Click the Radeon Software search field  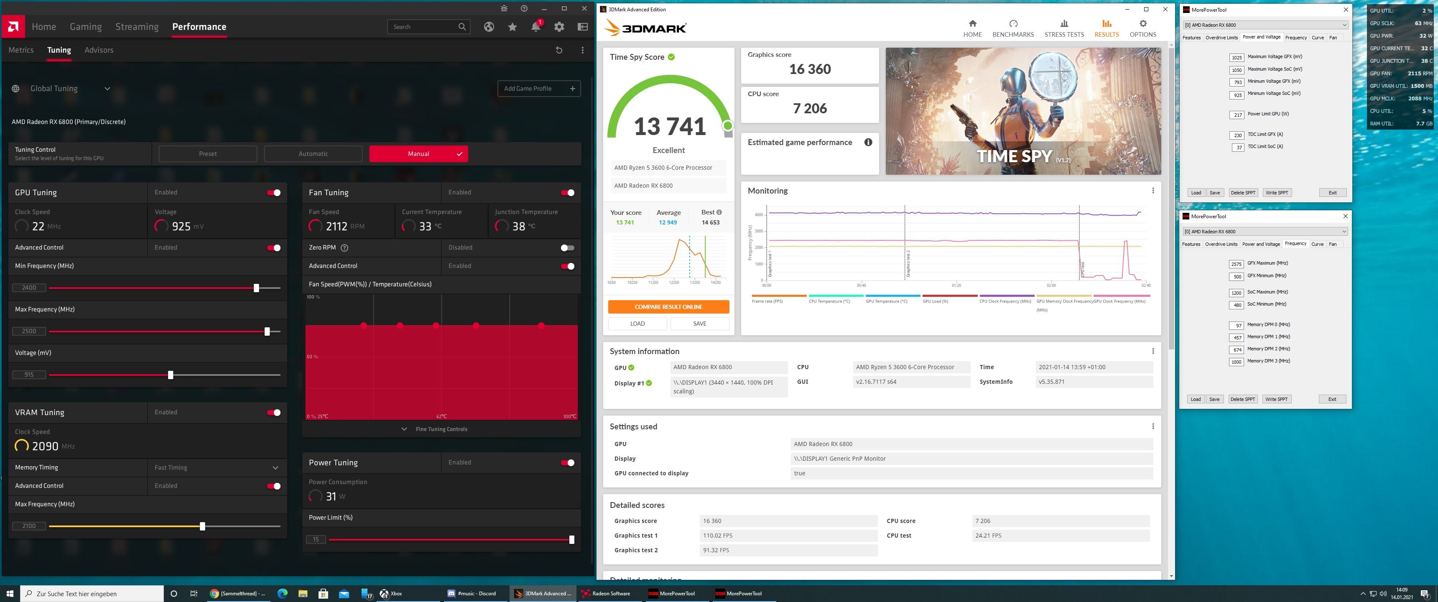click(428, 27)
